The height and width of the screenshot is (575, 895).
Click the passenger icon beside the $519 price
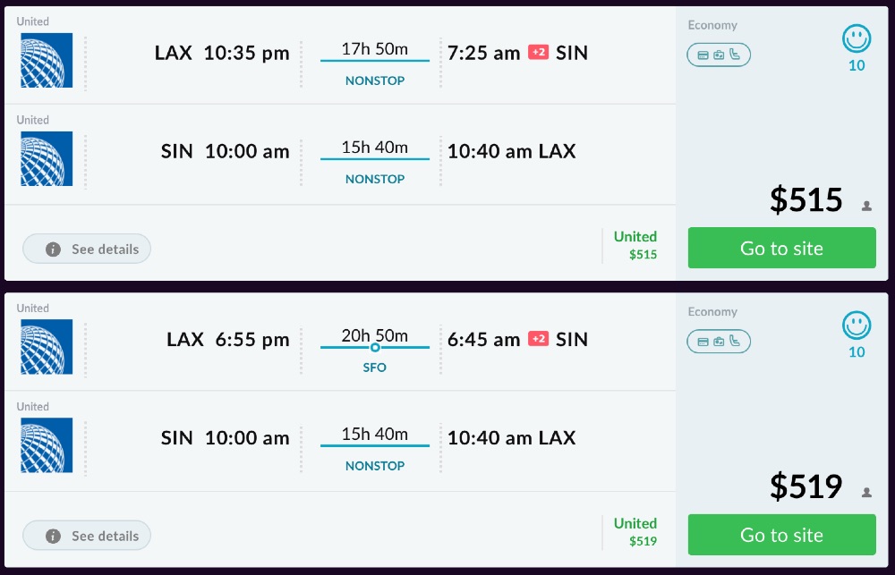coord(866,492)
